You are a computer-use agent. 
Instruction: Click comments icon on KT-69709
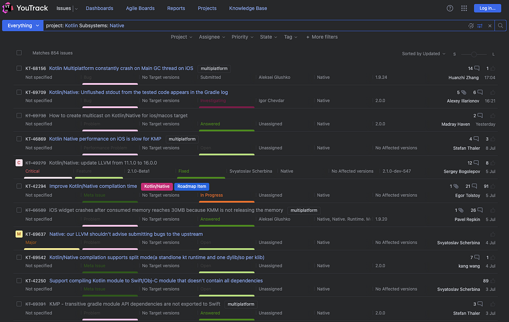pyautogui.click(x=480, y=92)
